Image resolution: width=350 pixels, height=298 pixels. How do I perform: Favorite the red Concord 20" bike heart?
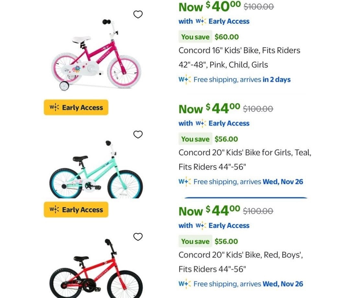(x=138, y=237)
